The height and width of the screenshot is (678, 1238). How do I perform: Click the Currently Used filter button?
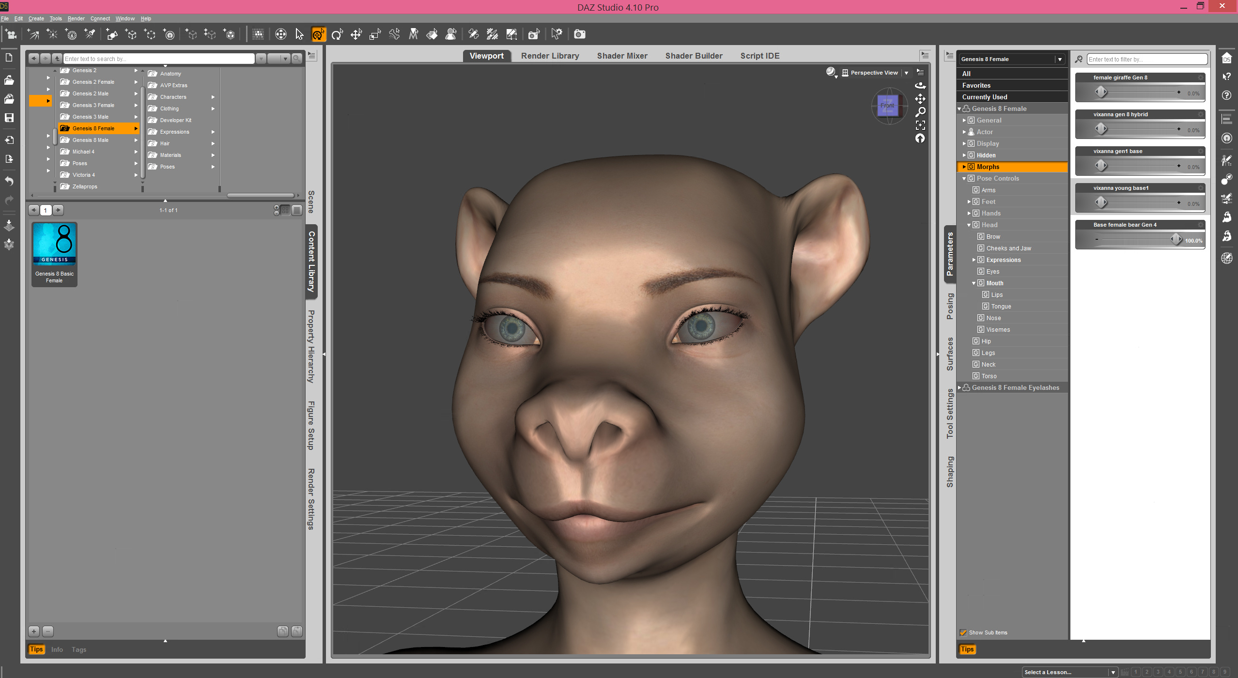(x=985, y=97)
